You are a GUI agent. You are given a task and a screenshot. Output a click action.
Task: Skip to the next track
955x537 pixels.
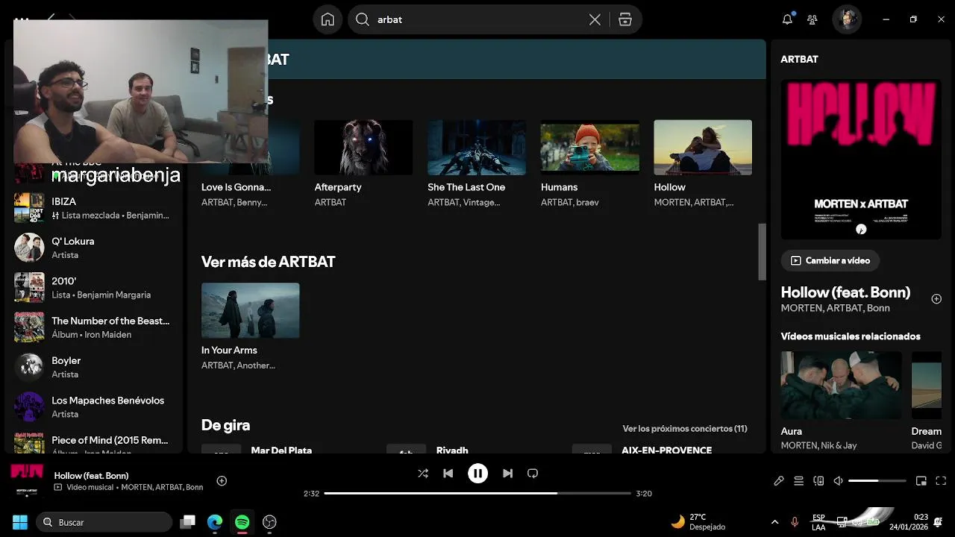tap(507, 473)
